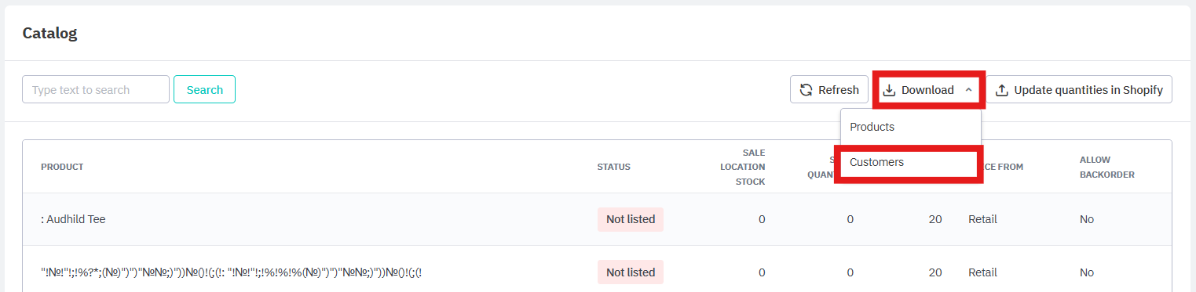Viewport: 1196px width, 292px height.
Task: Click the upload icon beside Update quantities
Action: point(1002,90)
